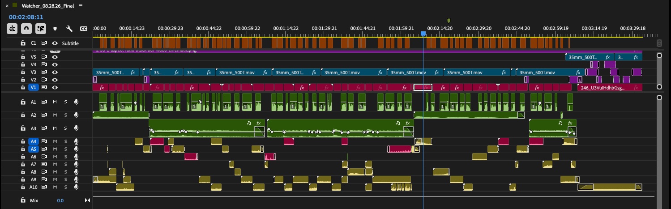
Task: Toggle insert sequences as nests button
Action: point(12,29)
